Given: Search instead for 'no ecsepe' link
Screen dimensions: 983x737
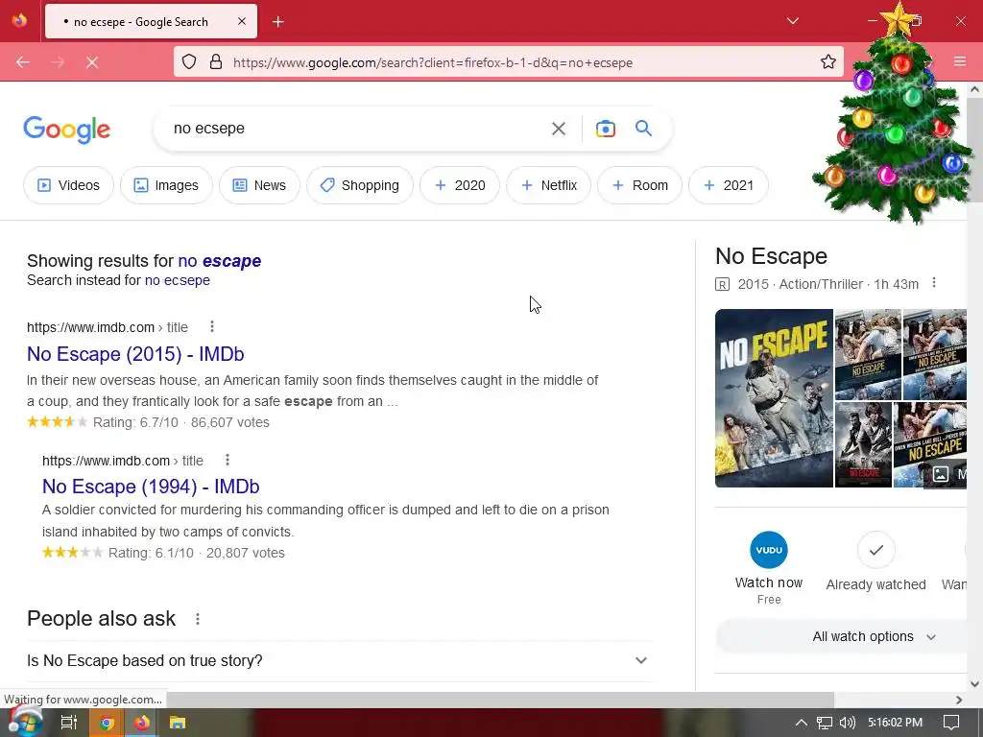Looking at the screenshot, I should point(178,280).
